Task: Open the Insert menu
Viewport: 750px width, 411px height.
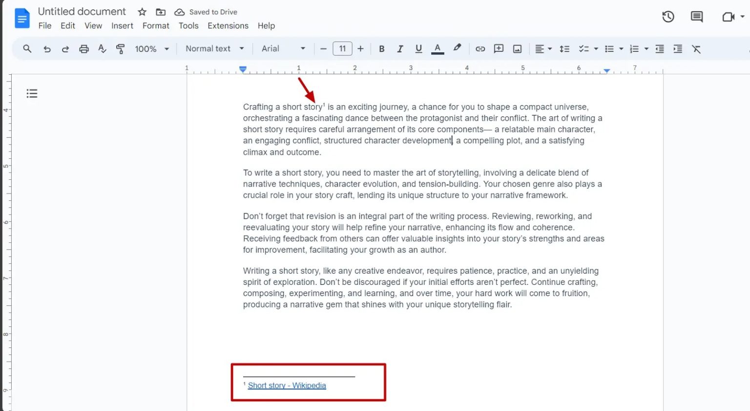Action: (122, 26)
